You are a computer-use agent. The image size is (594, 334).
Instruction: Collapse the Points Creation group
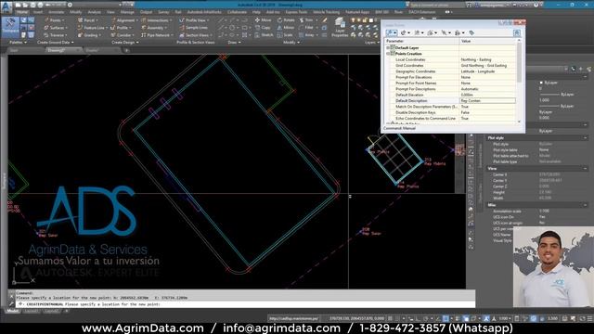tap(388, 54)
